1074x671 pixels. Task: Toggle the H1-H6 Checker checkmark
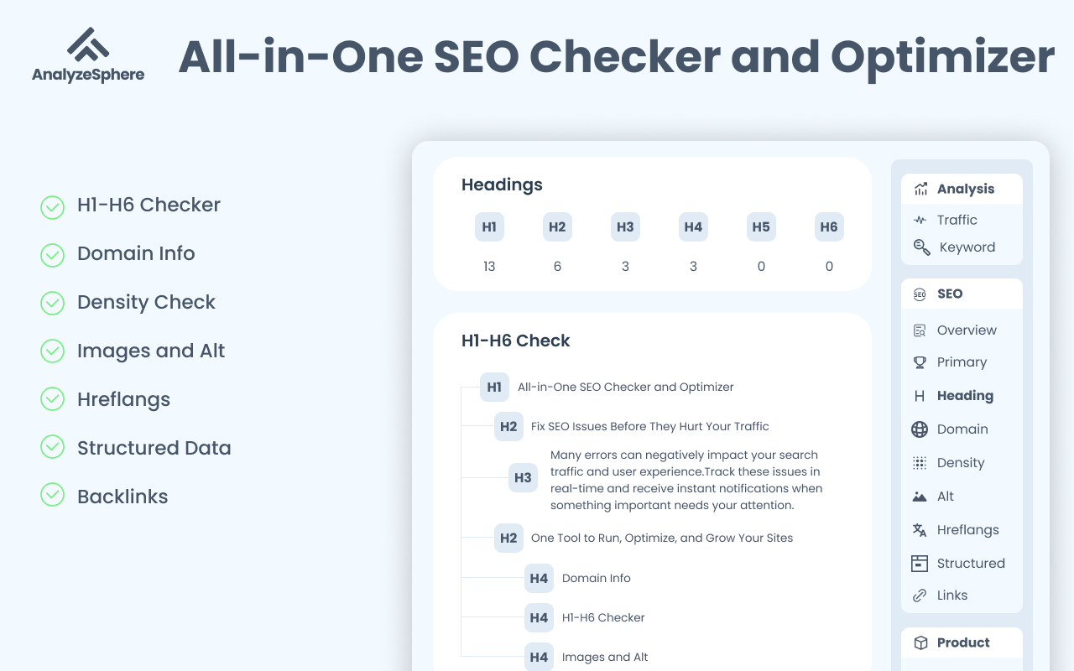52,207
